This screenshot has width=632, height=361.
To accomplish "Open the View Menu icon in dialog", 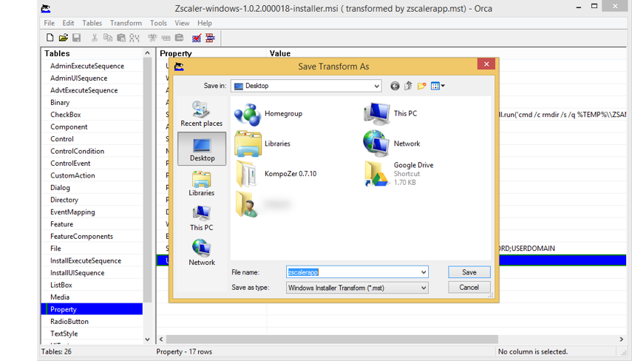I will pos(437,86).
